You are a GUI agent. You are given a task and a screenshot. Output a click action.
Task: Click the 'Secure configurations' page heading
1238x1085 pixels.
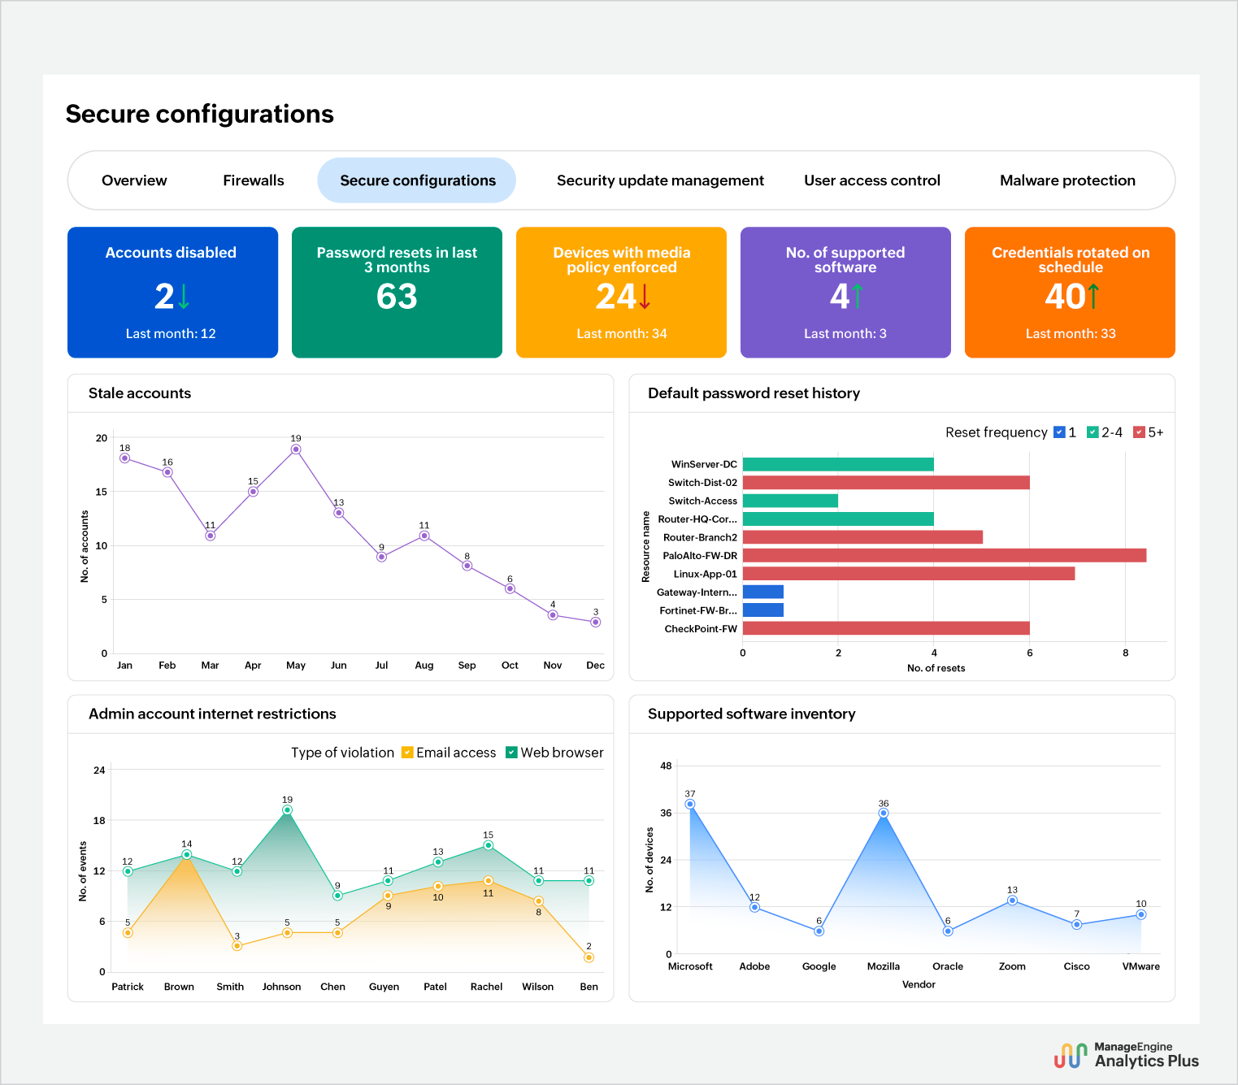tap(200, 114)
